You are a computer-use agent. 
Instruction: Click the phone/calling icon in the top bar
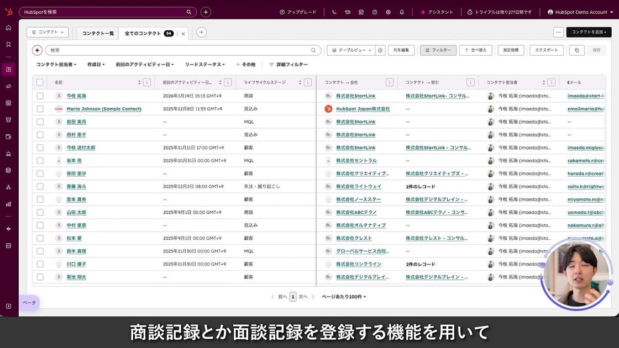coord(333,12)
